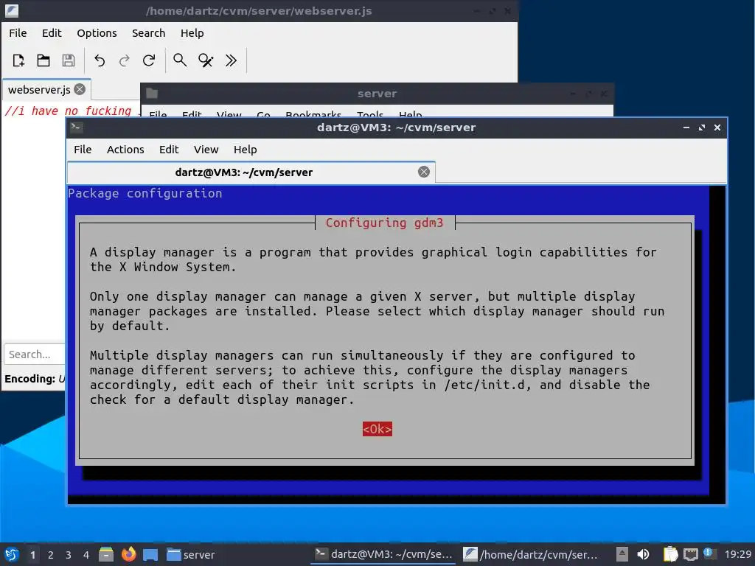The image size is (755, 566).
Task: Click the Open file icon in editor toolbar
Action: tap(44, 60)
